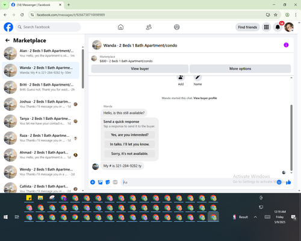Open Ahmad's apartment conversation
The height and width of the screenshot is (241, 301).
pos(40,155)
